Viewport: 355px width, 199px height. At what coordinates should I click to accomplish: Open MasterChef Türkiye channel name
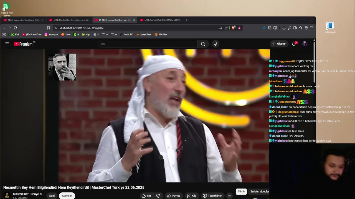(x=26, y=194)
